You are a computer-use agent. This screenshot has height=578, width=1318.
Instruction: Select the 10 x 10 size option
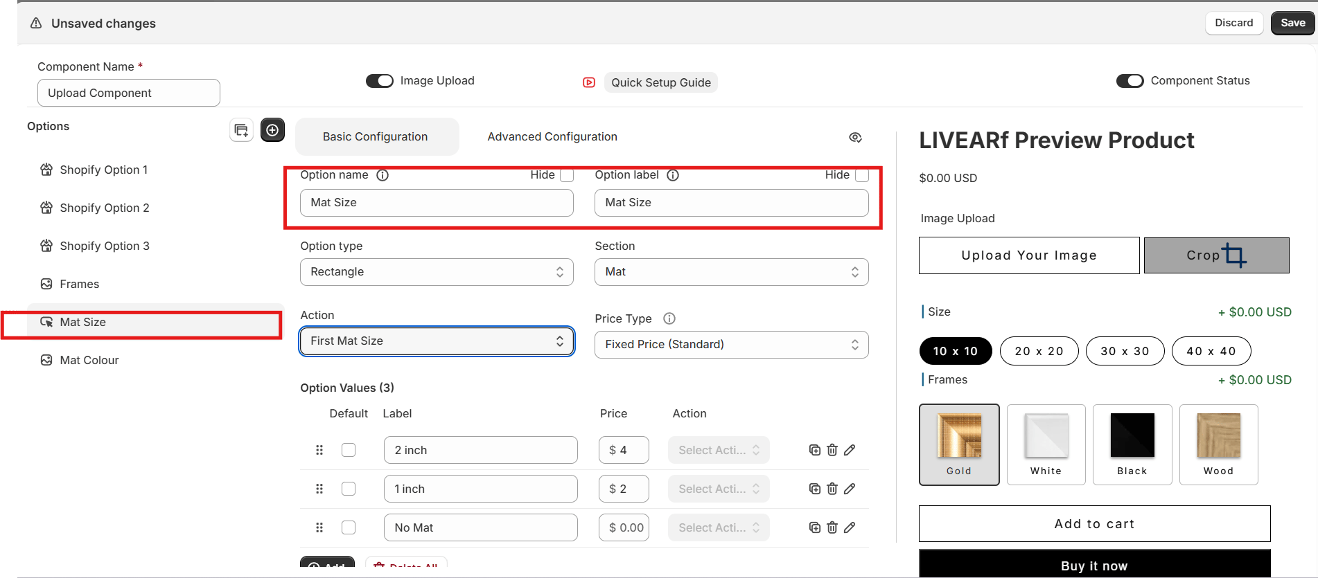pos(956,351)
